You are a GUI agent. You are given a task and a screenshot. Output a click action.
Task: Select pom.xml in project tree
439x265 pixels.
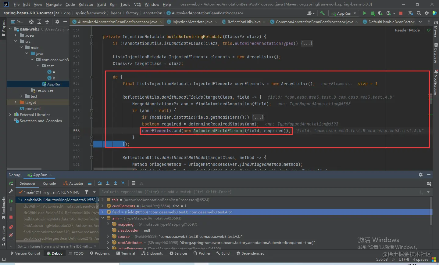33,108
